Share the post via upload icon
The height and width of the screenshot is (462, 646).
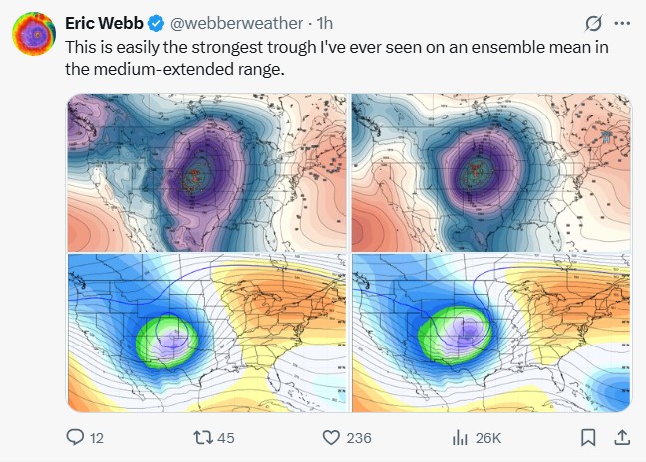pyautogui.click(x=622, y=438)
